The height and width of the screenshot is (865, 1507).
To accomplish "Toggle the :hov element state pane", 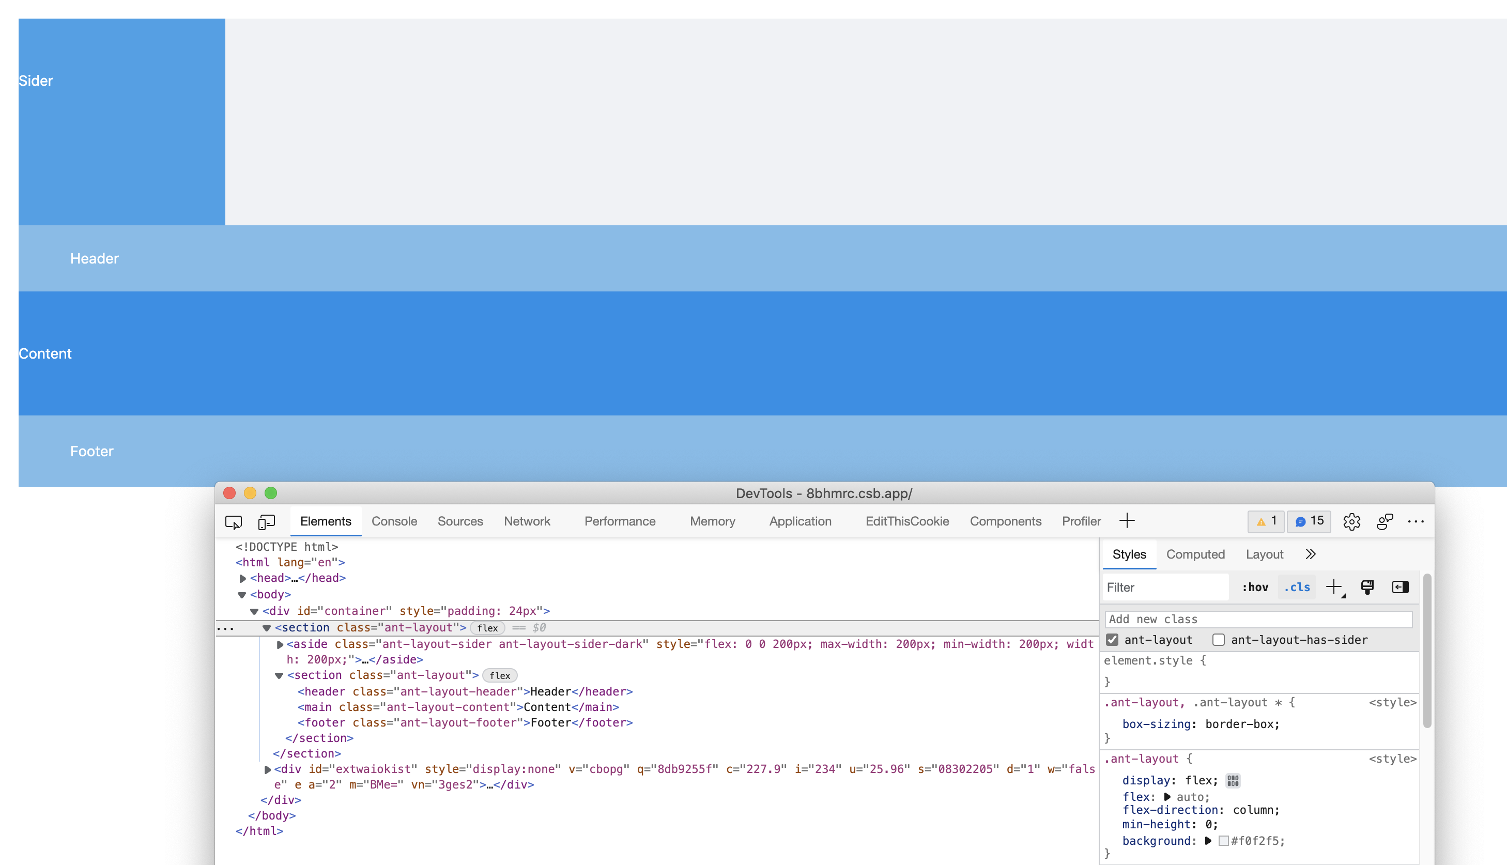I will tap(1255, 587).
